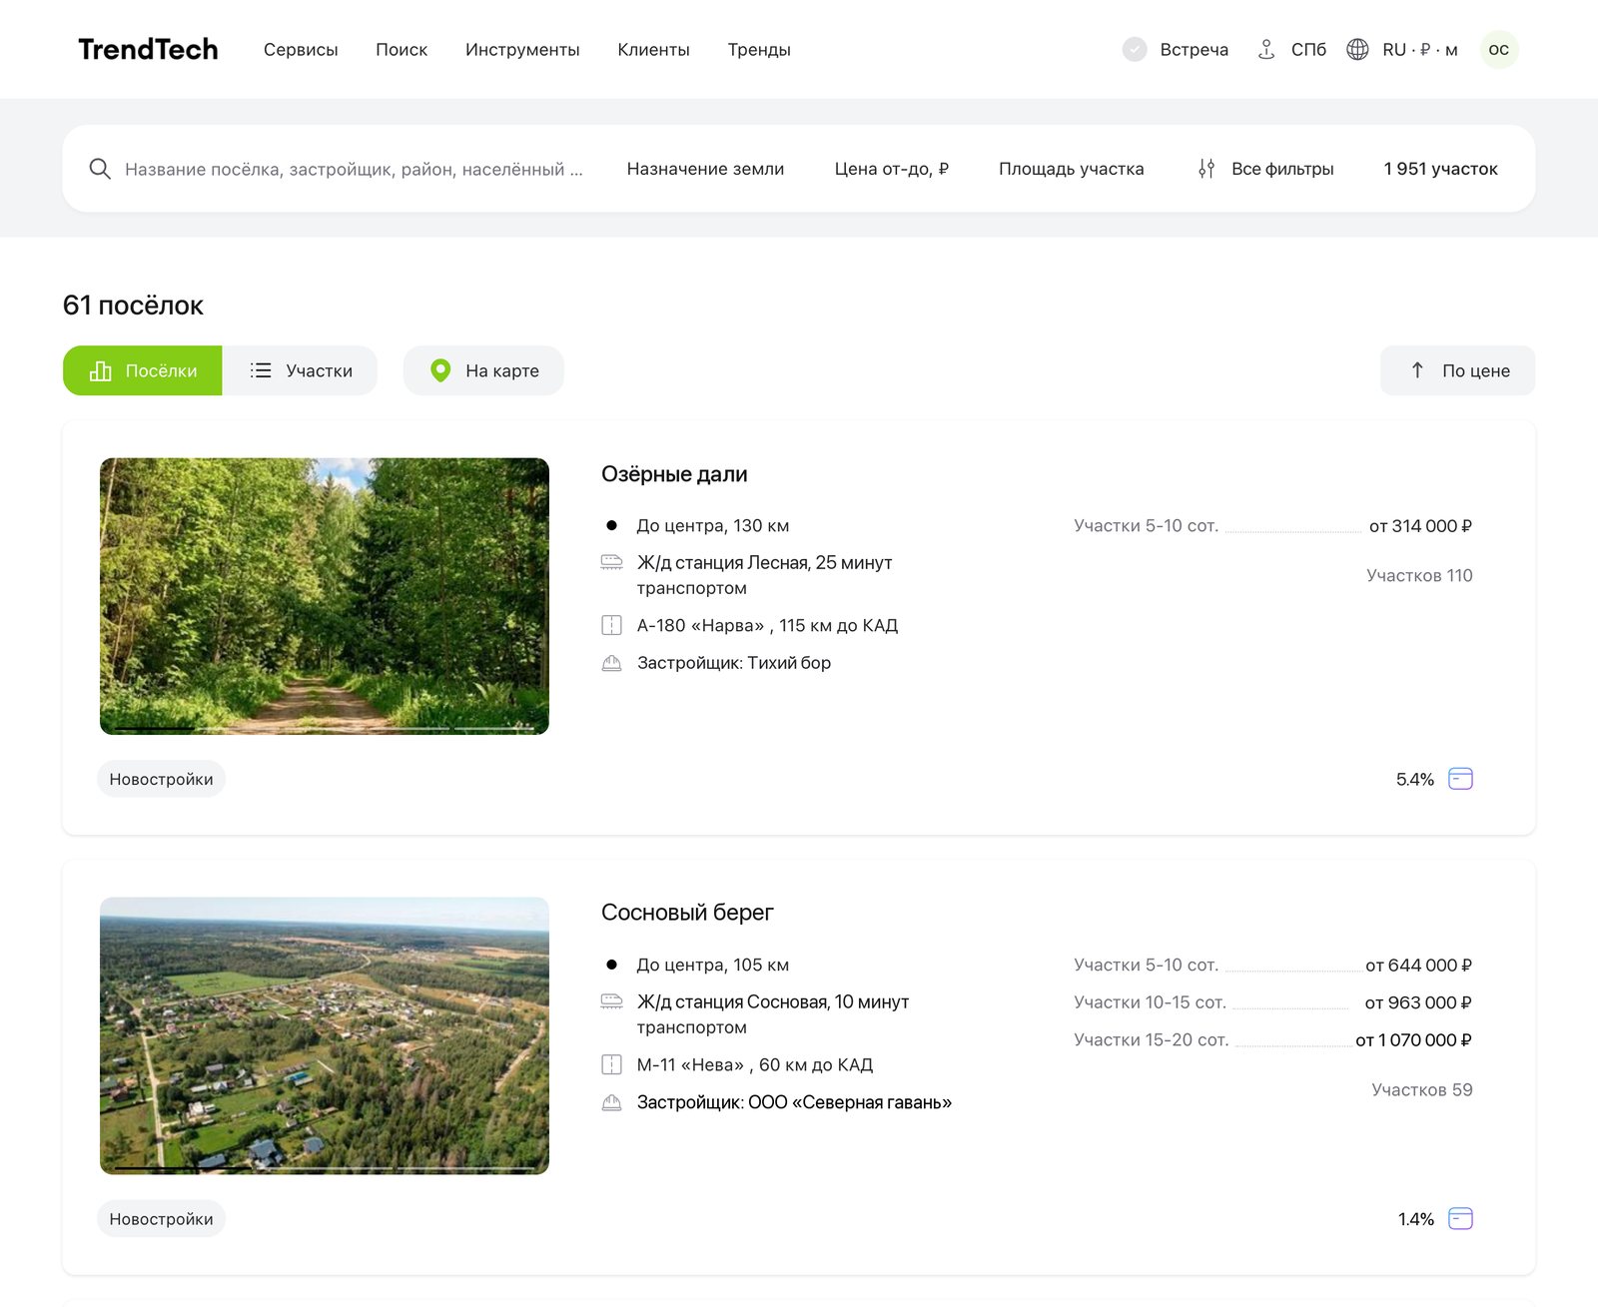Screen dimensions: 1598x1307
Task: Focus the settlement name search field
Action: pyautogui.click(x=354, y=169)
